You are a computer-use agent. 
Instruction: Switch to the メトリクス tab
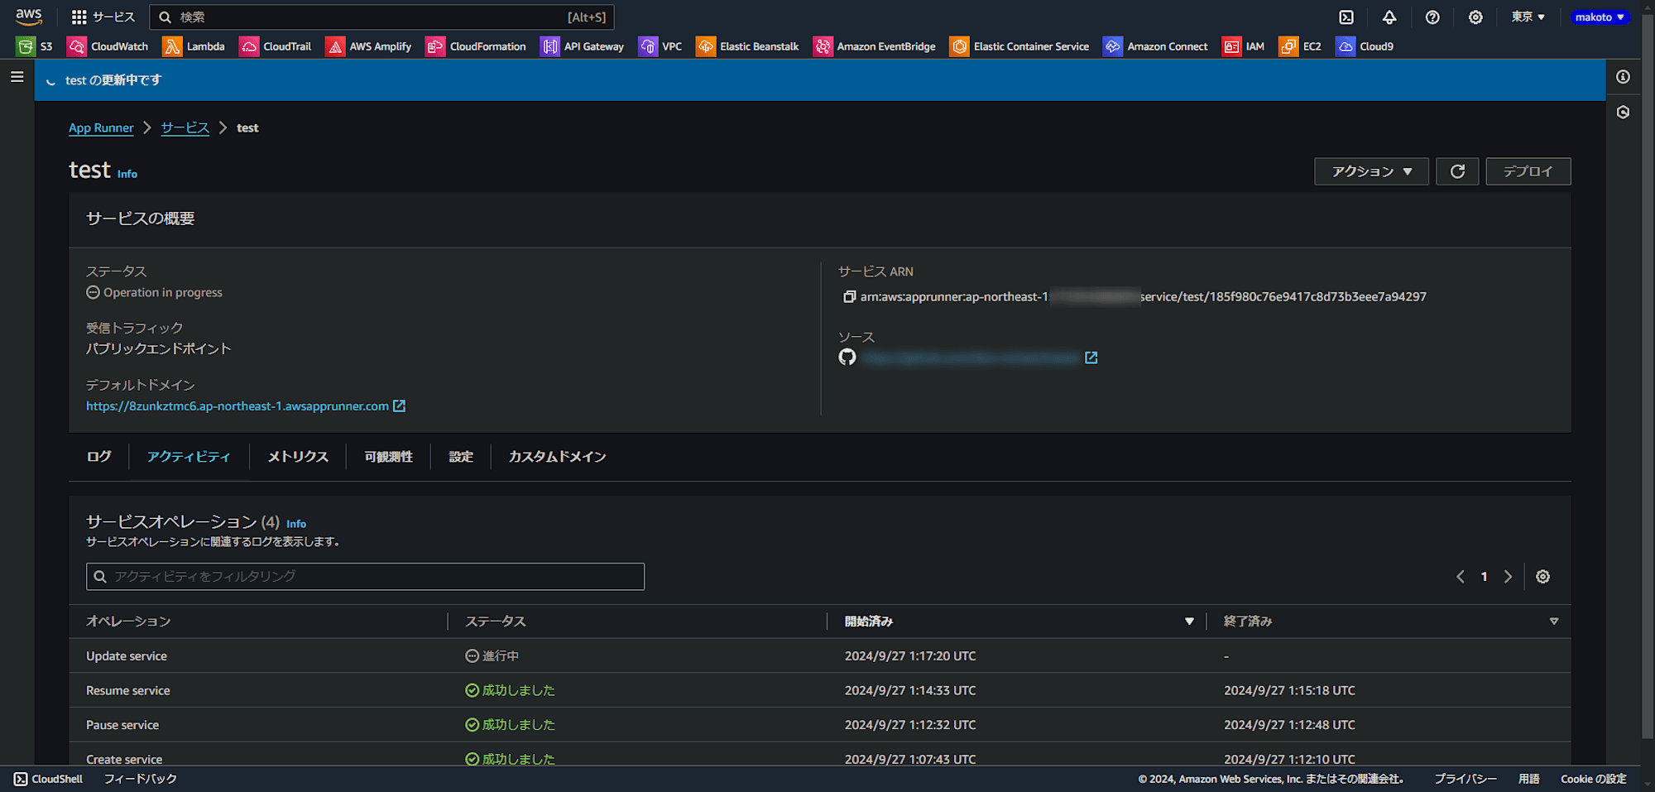pyautogui.click(x=298, y=457)
